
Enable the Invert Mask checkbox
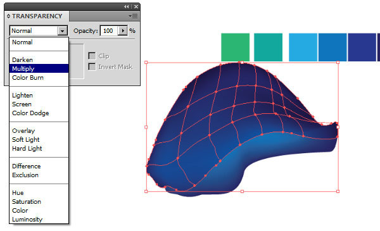[x=92, y=66]
